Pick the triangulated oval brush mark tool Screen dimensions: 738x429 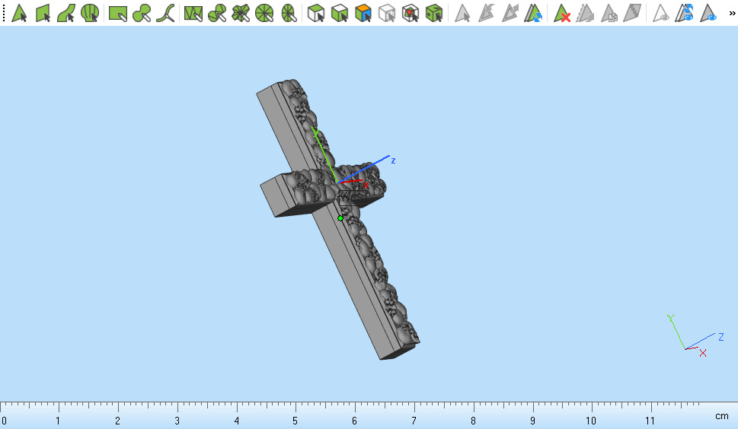pyautogui.click(x=288, y=13)
